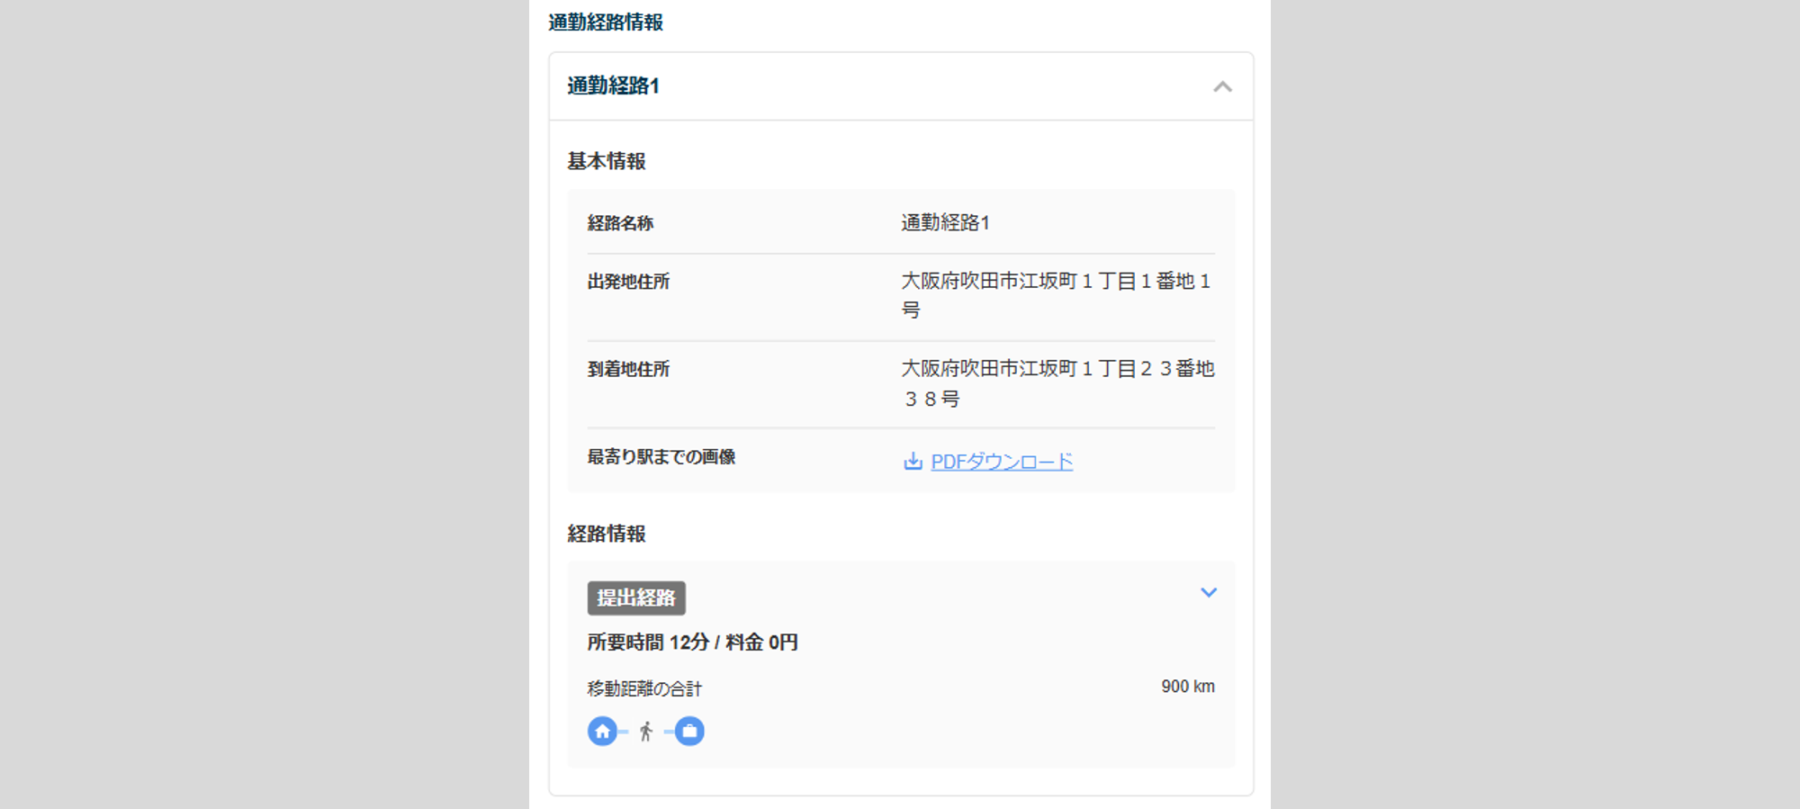Viewport: 1800px width, 809px height.
Task: Click the 到着地住所 address text
Action: click(x=1057, y=383)
